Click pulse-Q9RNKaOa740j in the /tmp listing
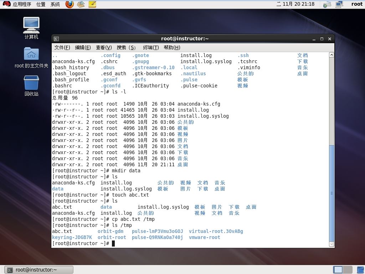 coord(157,237)
